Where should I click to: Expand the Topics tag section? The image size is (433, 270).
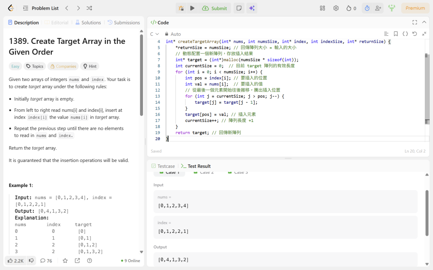34,66
